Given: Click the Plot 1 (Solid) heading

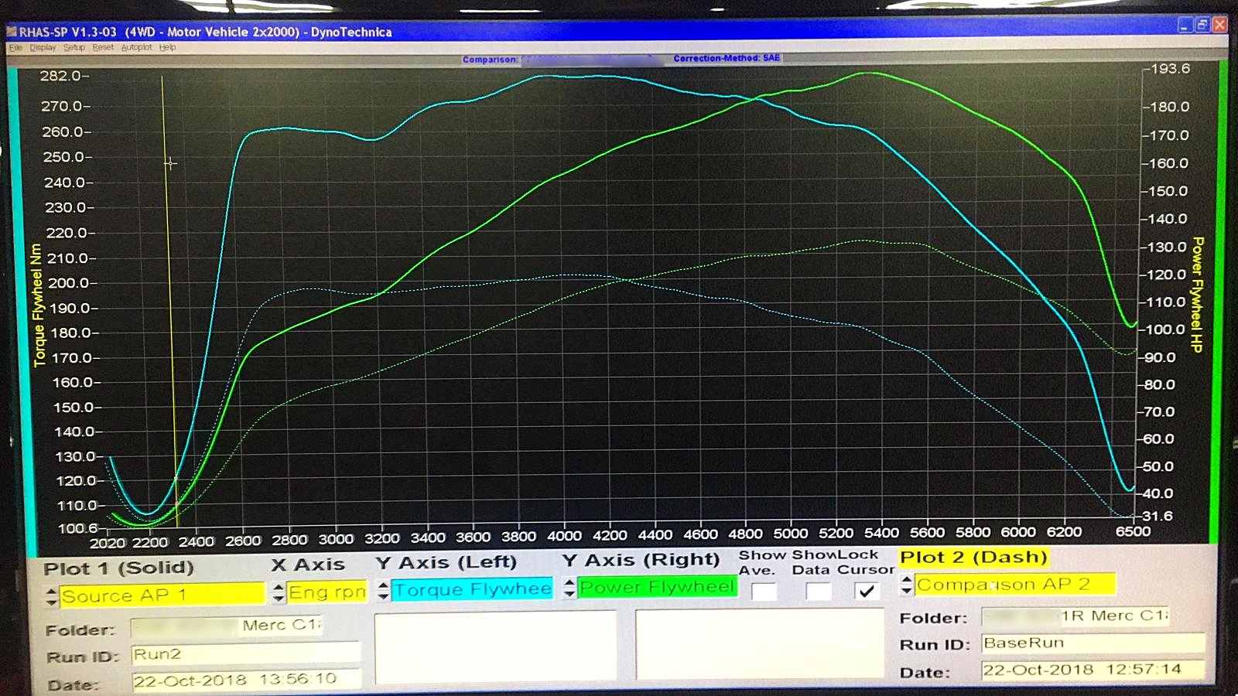Looking at the screenshot, I should click(118, 568).
